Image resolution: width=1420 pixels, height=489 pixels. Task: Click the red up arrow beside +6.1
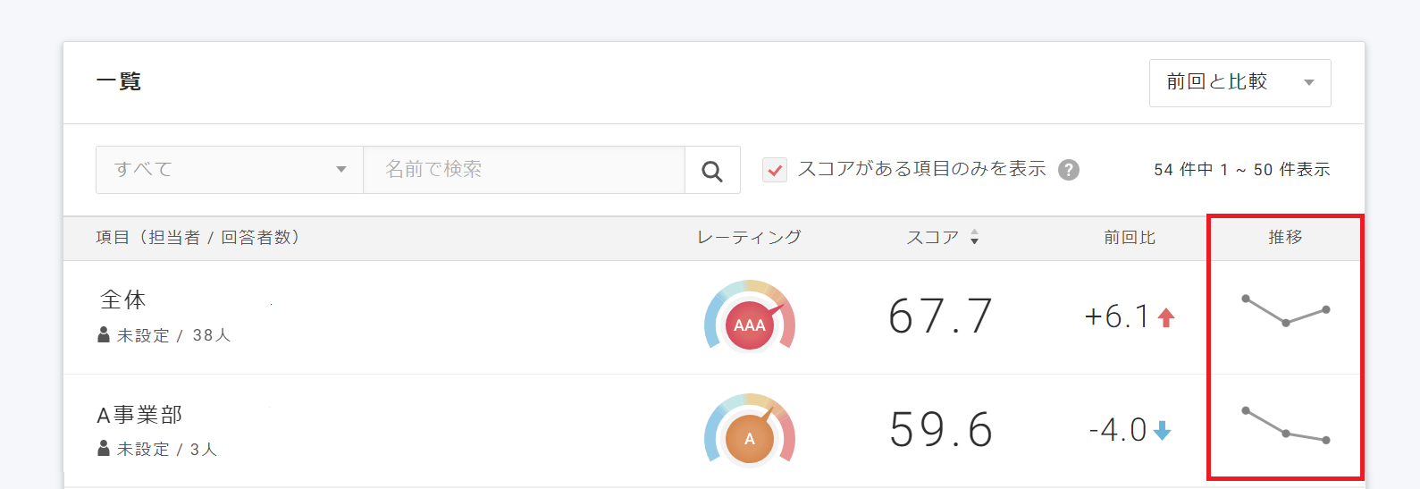[1166, 317]
